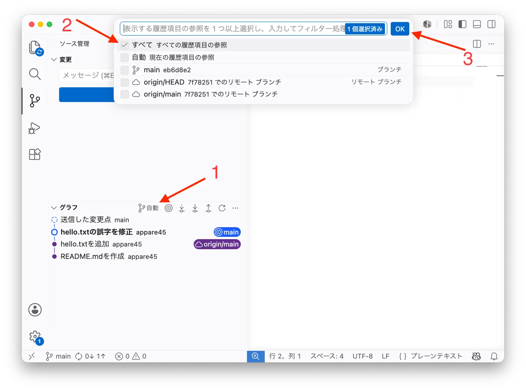Viewport: 526px width, 391px height.
Task: Toggle the primary sidebar icon
Action: click(462, 24)
